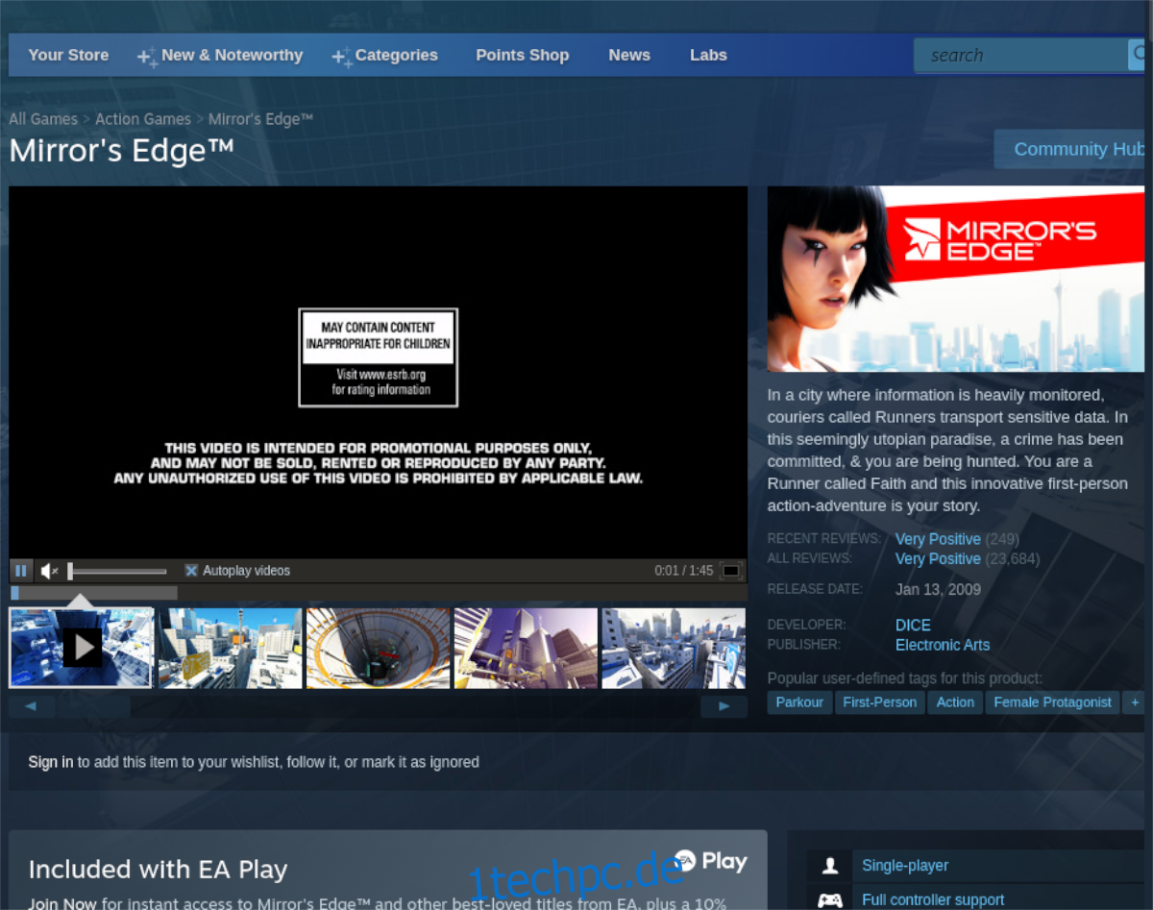The width and height of the screenshot is (1153, 910).
Task: Select the Parkour tag
Action: pos(799,702)
